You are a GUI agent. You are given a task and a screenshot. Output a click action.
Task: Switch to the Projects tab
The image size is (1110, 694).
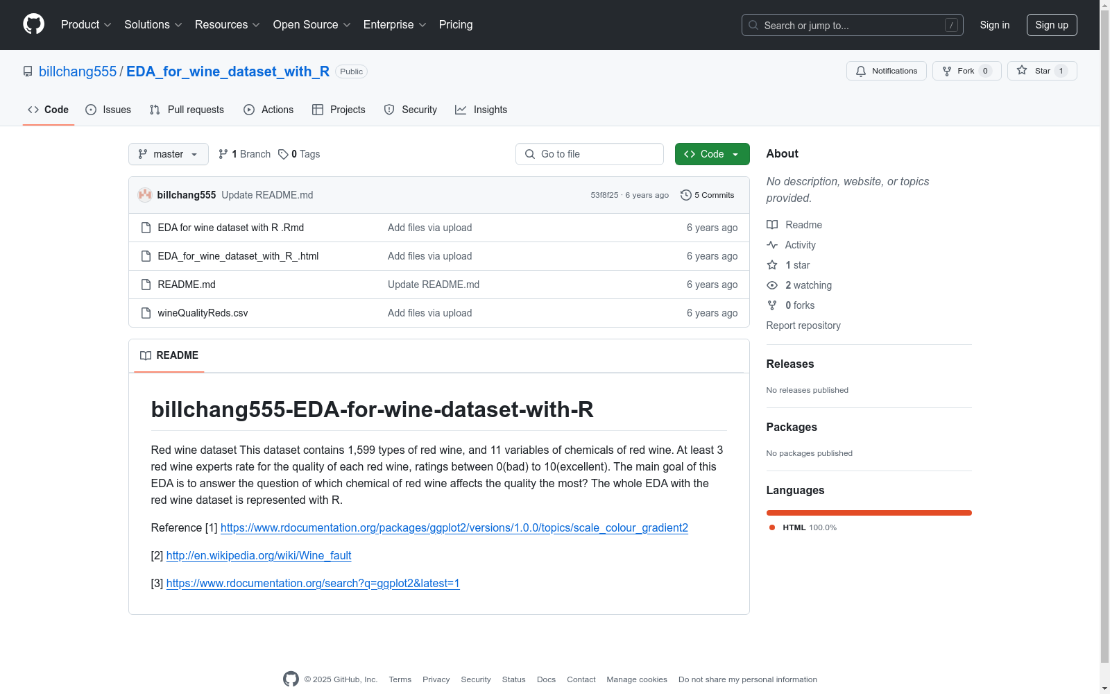click(x=339, y=110)
